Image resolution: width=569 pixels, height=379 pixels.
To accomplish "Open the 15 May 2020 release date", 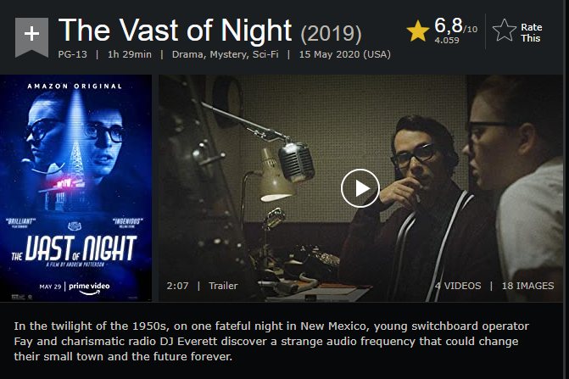I will 344,54.
